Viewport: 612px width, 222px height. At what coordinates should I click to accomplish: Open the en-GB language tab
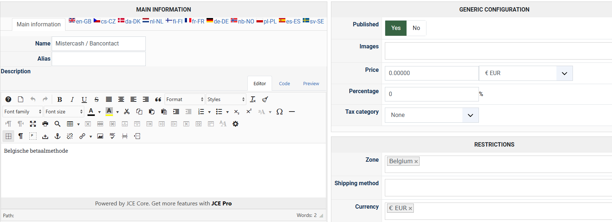click(80, 21)
